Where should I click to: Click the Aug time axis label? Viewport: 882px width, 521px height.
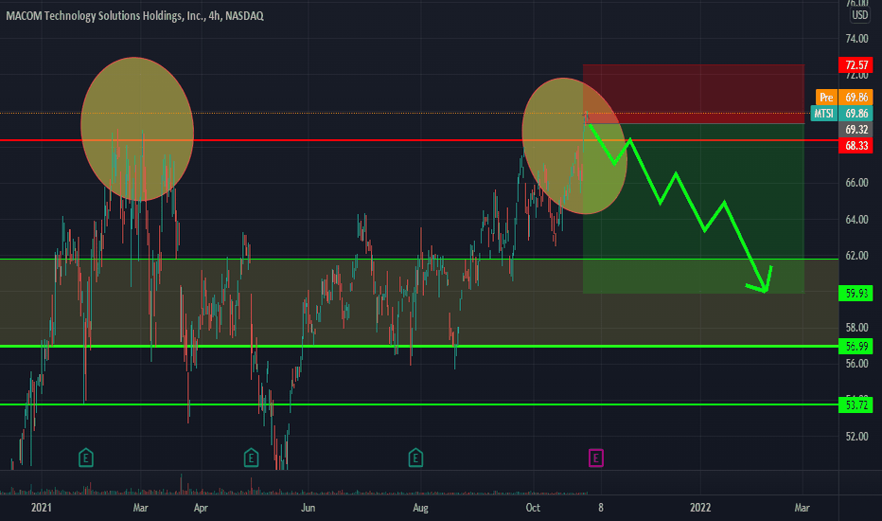point(420,508)
